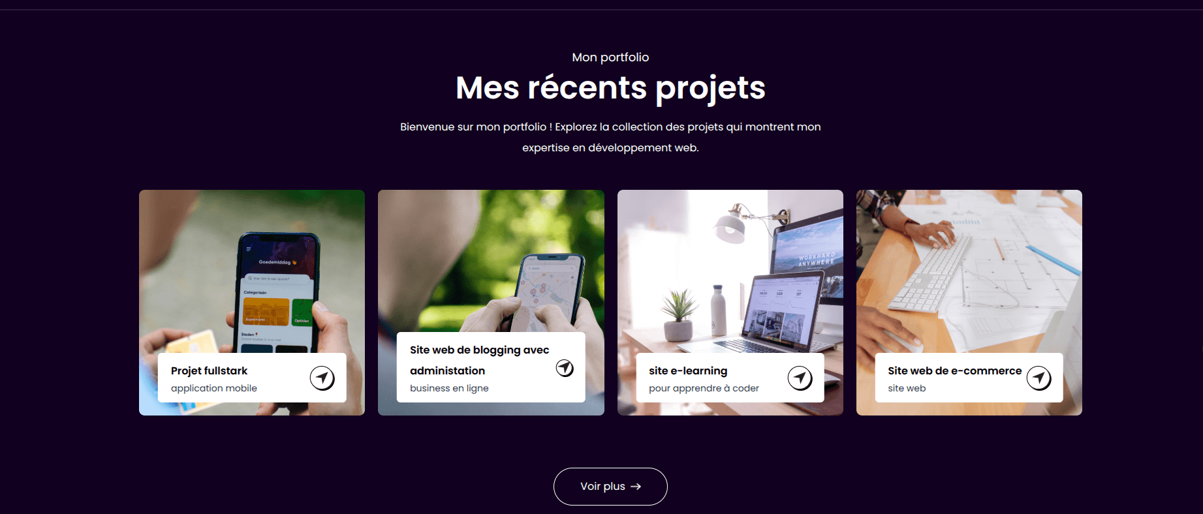This screenshot has height=514, width=1203.
Task: Click the application mobile subtitle
Action: point(214,388)
